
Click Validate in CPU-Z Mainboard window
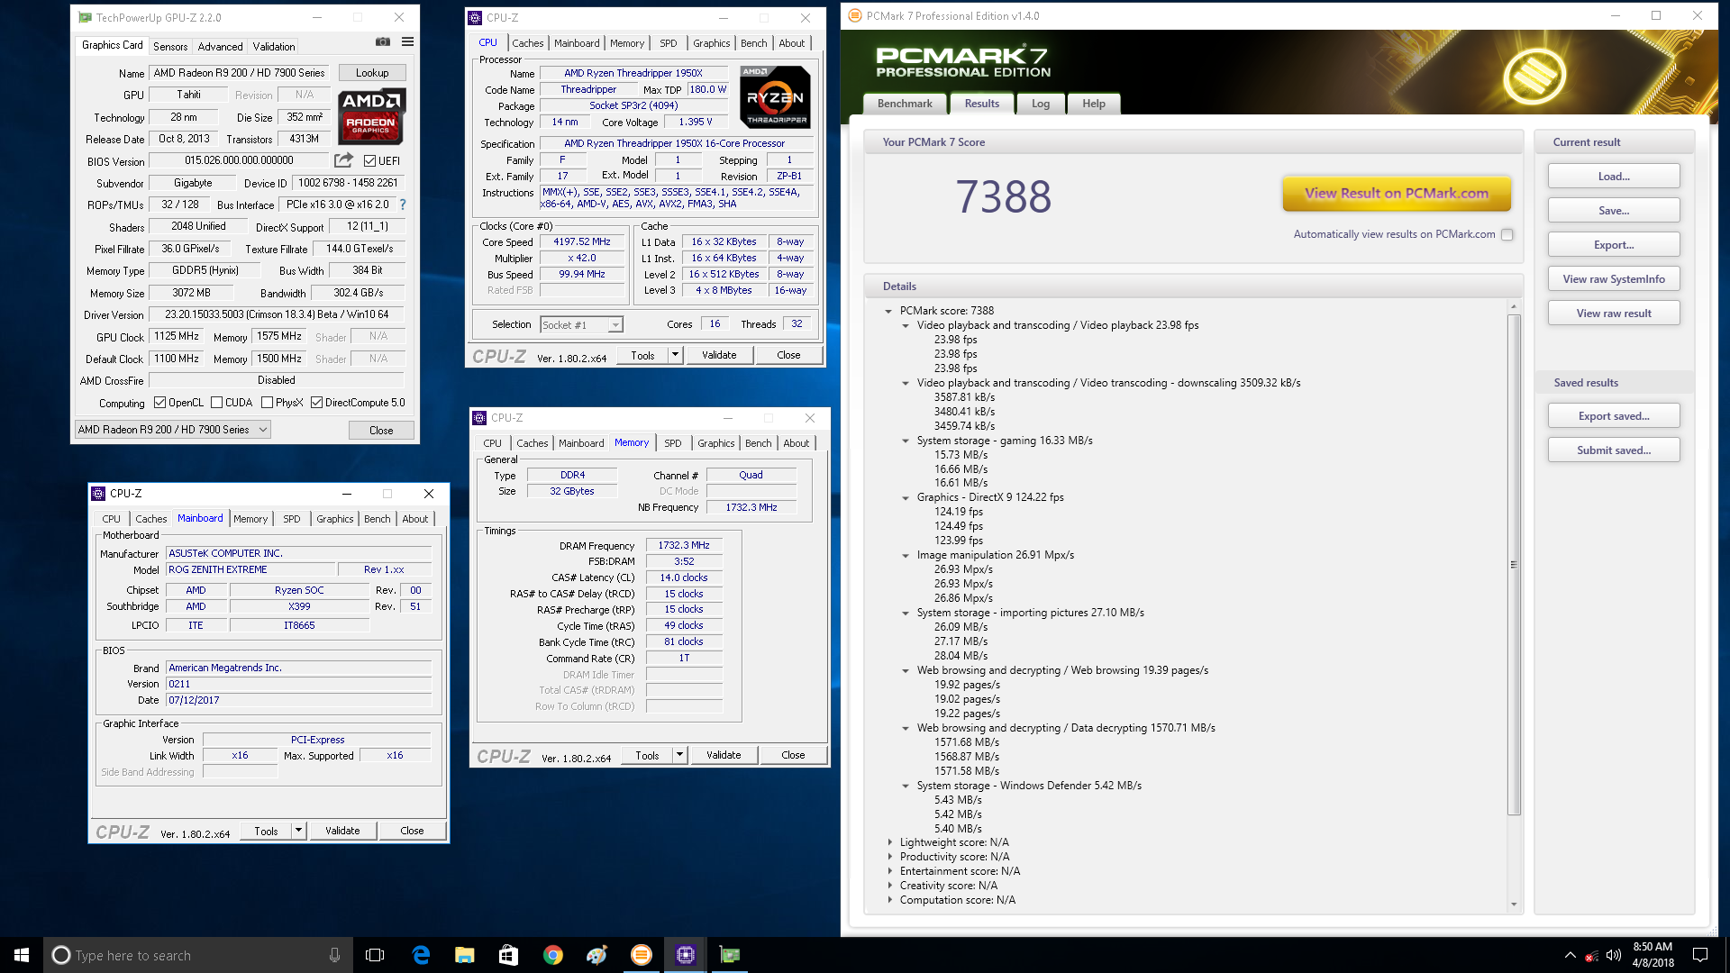tap(342, 831)
